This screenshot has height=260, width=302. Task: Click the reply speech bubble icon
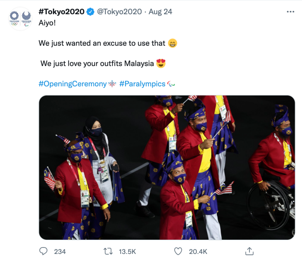(44, 251)
